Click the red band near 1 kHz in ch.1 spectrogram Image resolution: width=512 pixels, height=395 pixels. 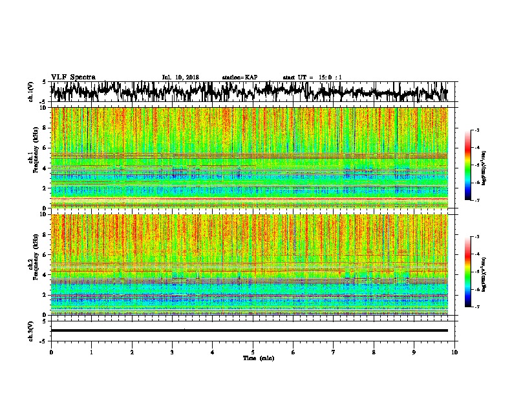[249, 199]
